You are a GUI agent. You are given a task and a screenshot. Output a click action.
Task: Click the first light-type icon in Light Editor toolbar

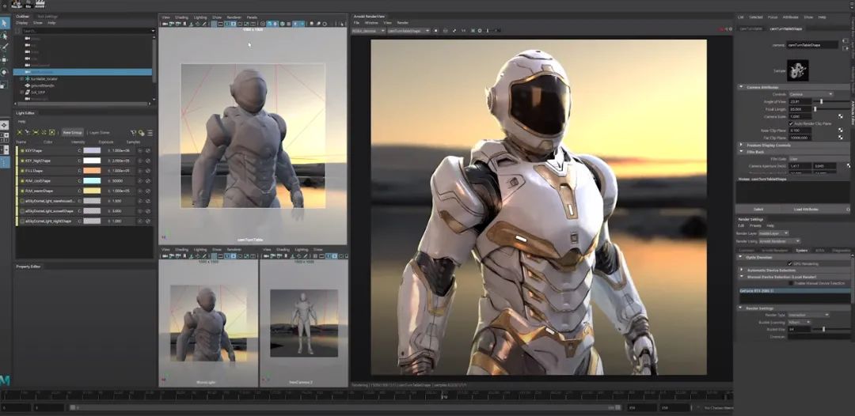[x=20, y=132]
